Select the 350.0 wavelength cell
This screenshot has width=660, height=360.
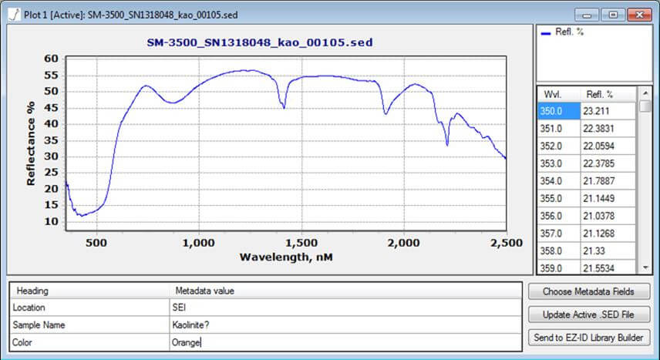[x=559, y=111]
